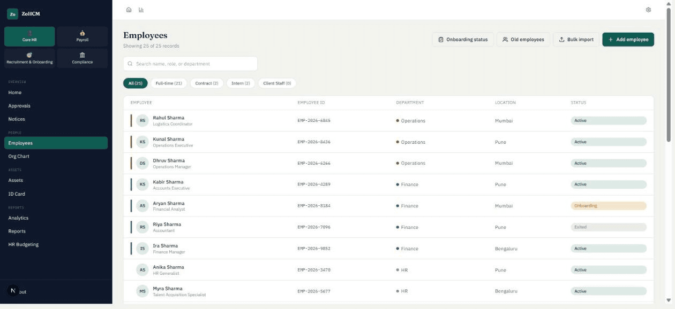
Task: Click the RS avatar for Riya Sharma
Action: click(x=142, y=227)
